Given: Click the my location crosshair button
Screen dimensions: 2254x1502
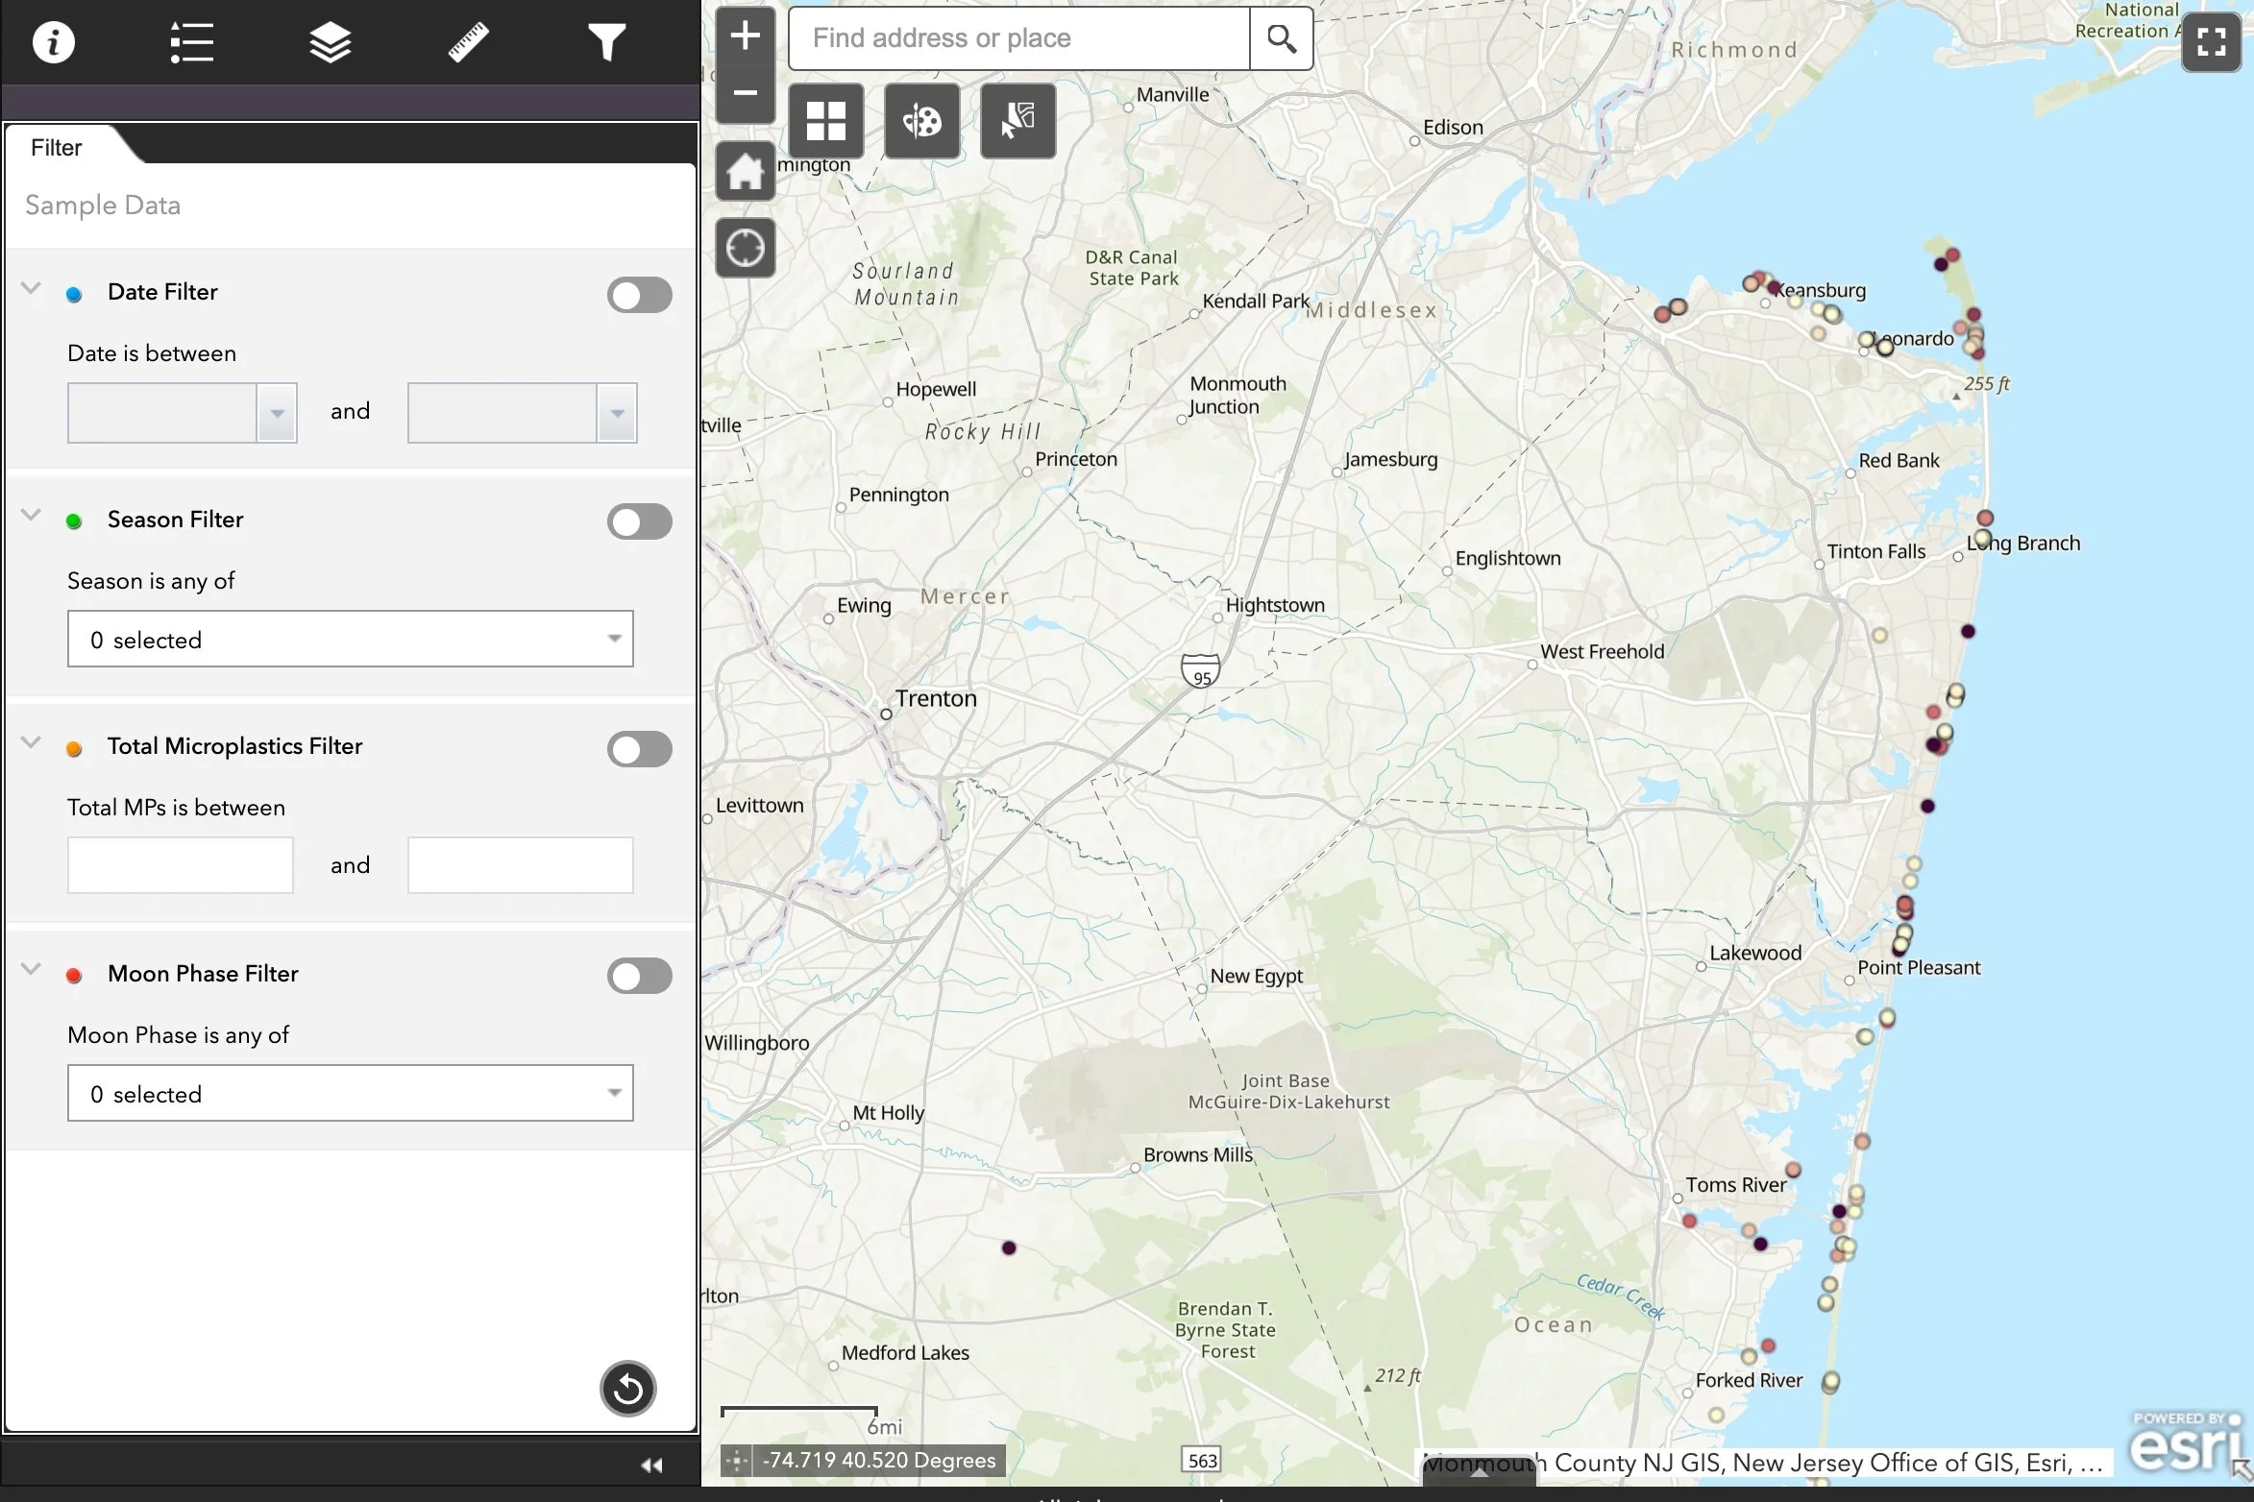Looking at the screenshot, I should 745,248.
